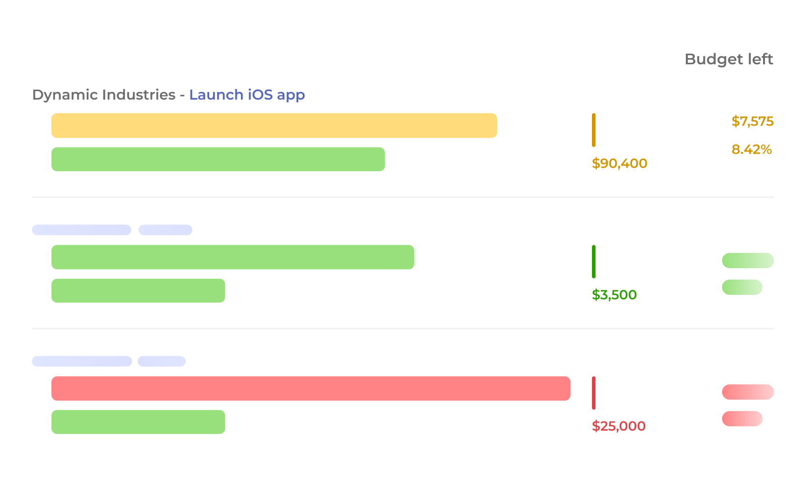Click the green vertical budget marker
The width and height of the screenshot is (805, 483).
pos(593,262)
